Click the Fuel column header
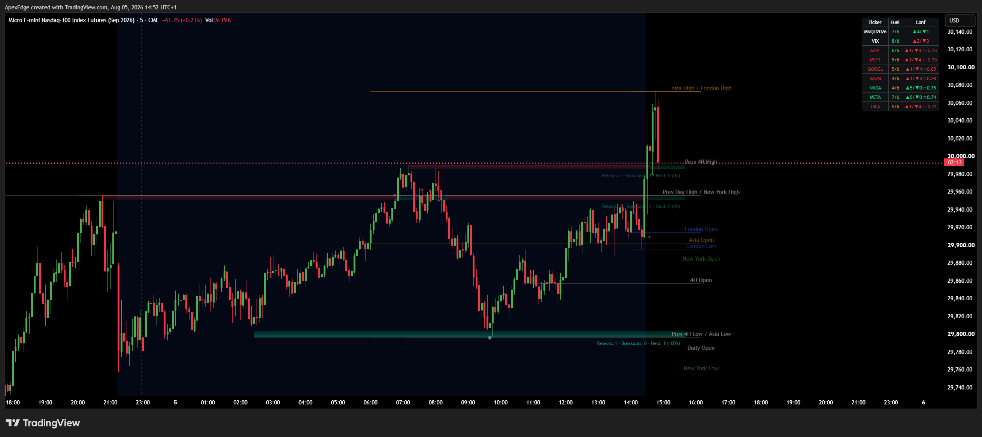The height and width of the screenshot is (437, 982). click(895, 22)
